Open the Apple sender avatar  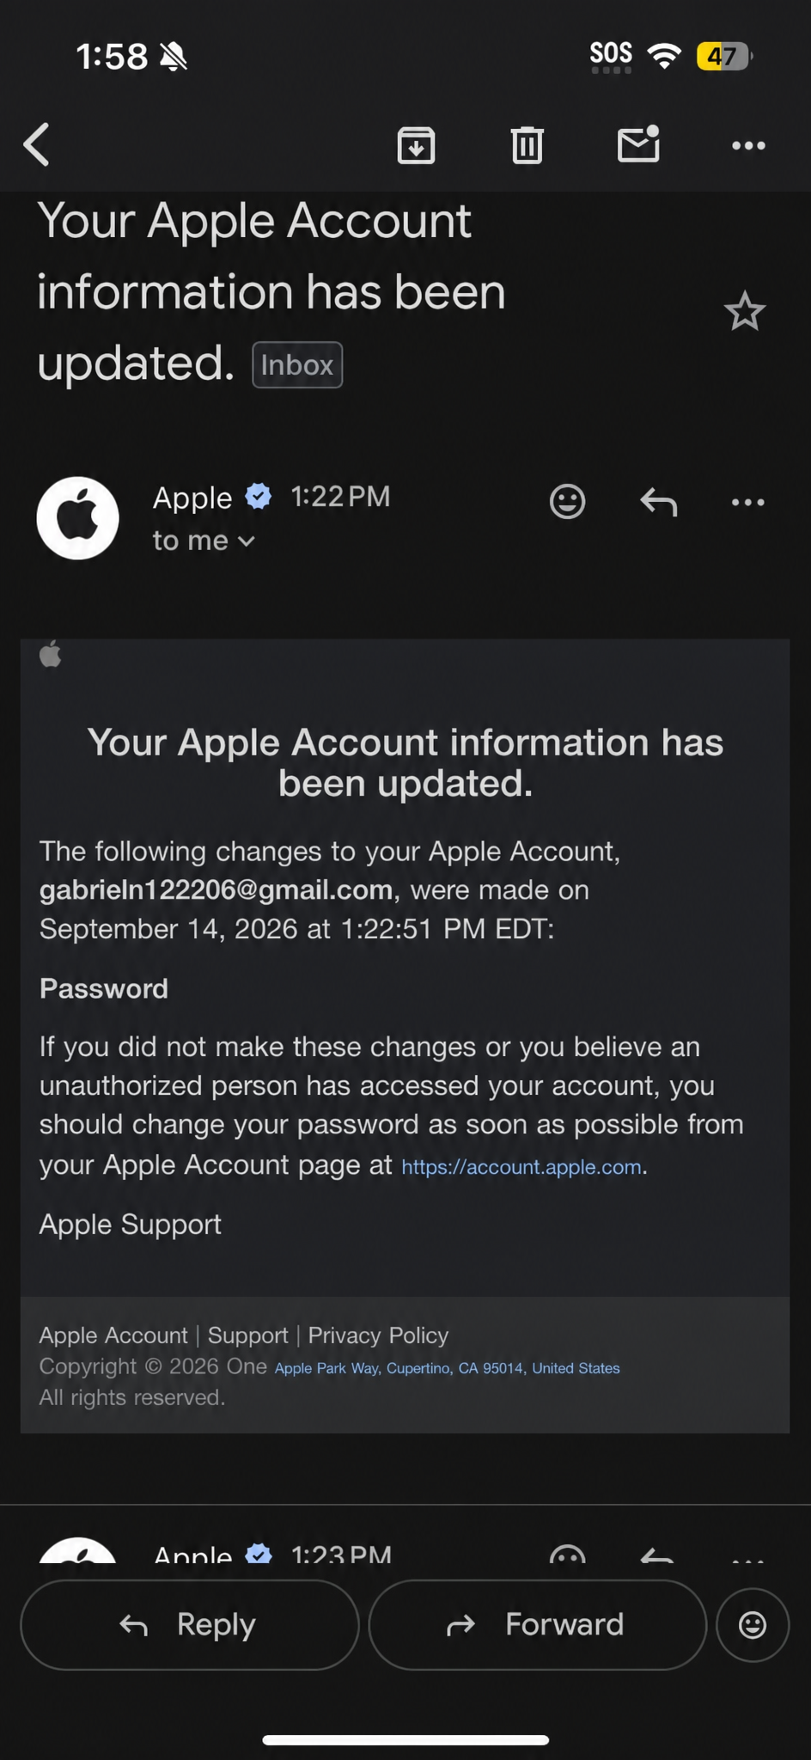77,518
